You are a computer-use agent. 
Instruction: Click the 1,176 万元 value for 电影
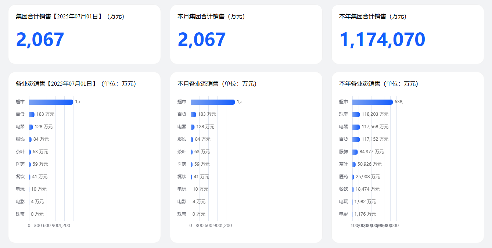[365, 214]
